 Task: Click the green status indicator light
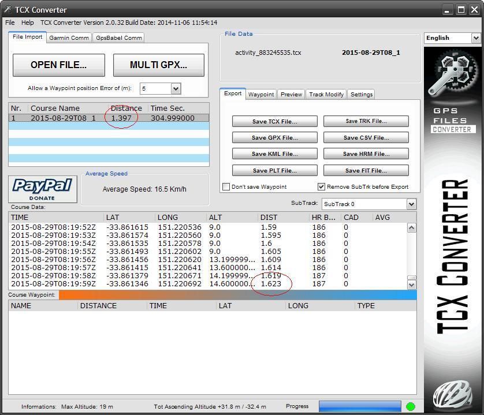[x=410, y=407]
